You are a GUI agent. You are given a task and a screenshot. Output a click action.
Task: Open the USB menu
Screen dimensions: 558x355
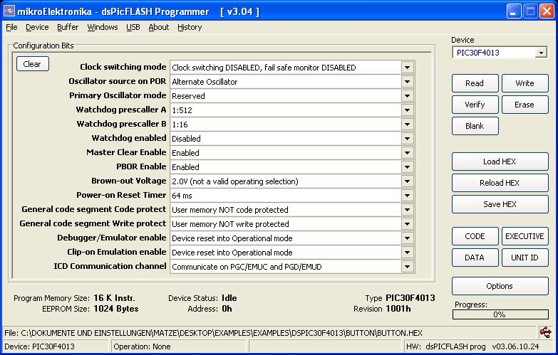tap(133, 27)
